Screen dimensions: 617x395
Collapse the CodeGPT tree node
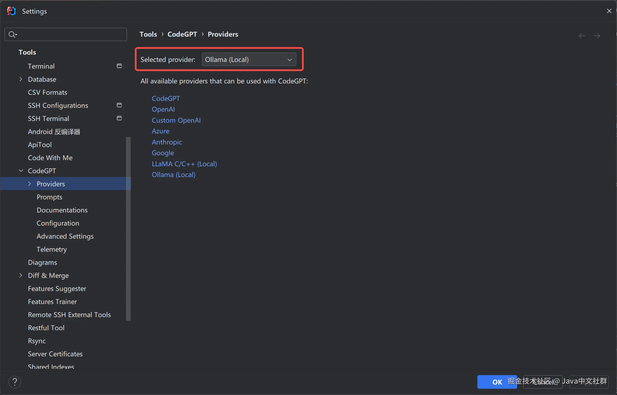coord(21,171)
